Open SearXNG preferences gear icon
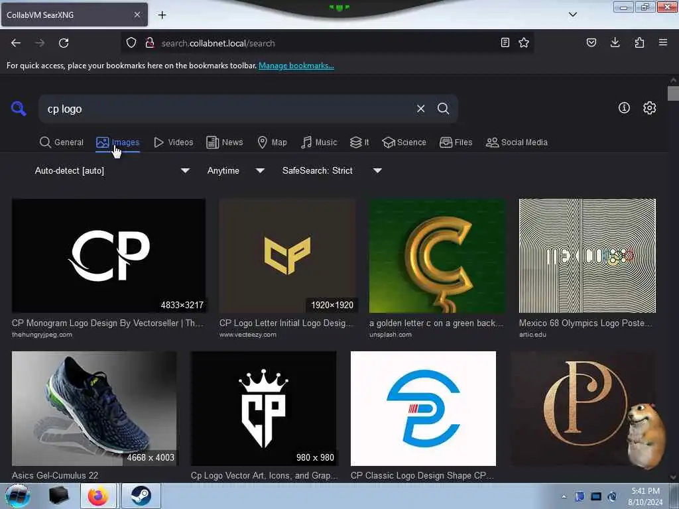The width and height of the screenshot is (679, 509). point(650,108)
